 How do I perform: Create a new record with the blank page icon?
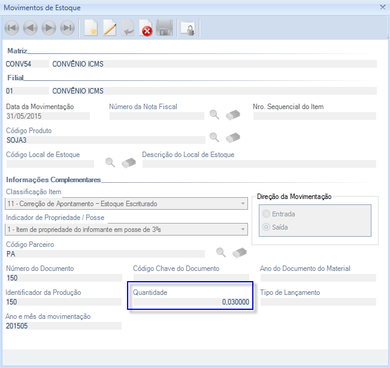[91, 28]
